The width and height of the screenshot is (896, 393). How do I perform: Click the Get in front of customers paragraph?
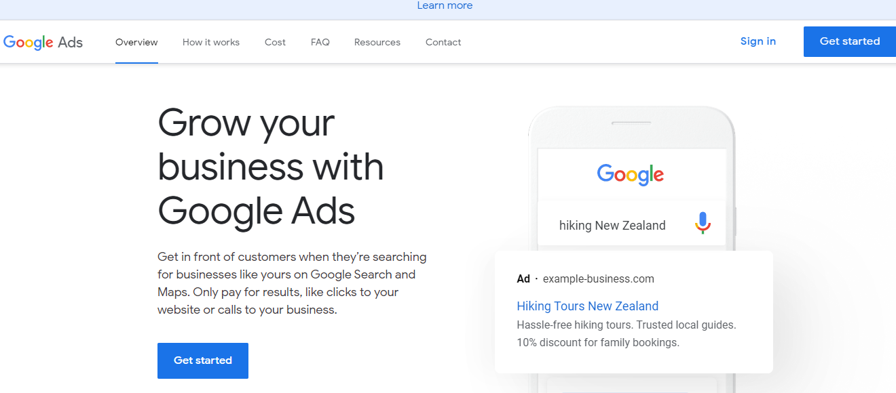[x=292, y=283]
